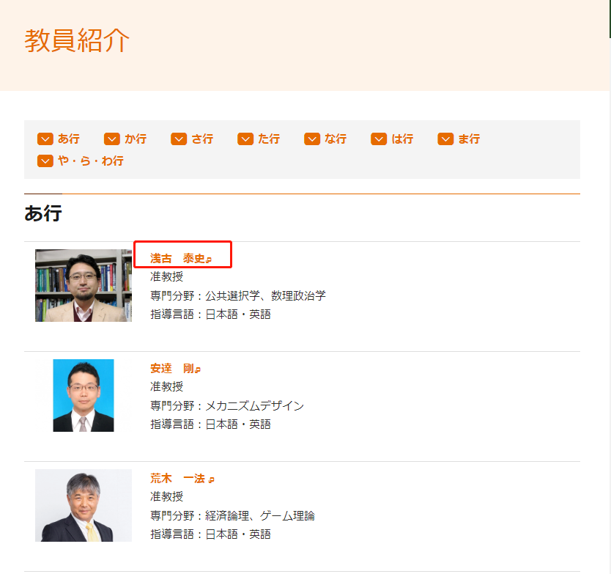Click the chevron icon beside た行
The width and height of the screenshot is (611, 574).
(x=245, y=139)
